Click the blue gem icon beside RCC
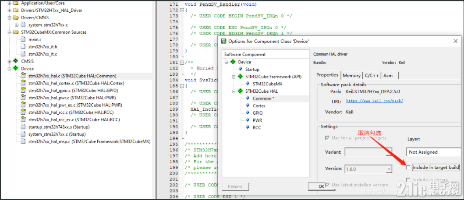 coord(248,127)
